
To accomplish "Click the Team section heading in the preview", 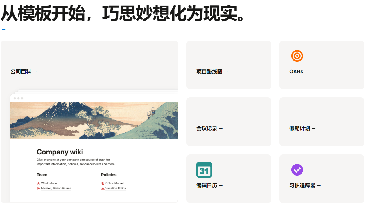I will (42, 175).
